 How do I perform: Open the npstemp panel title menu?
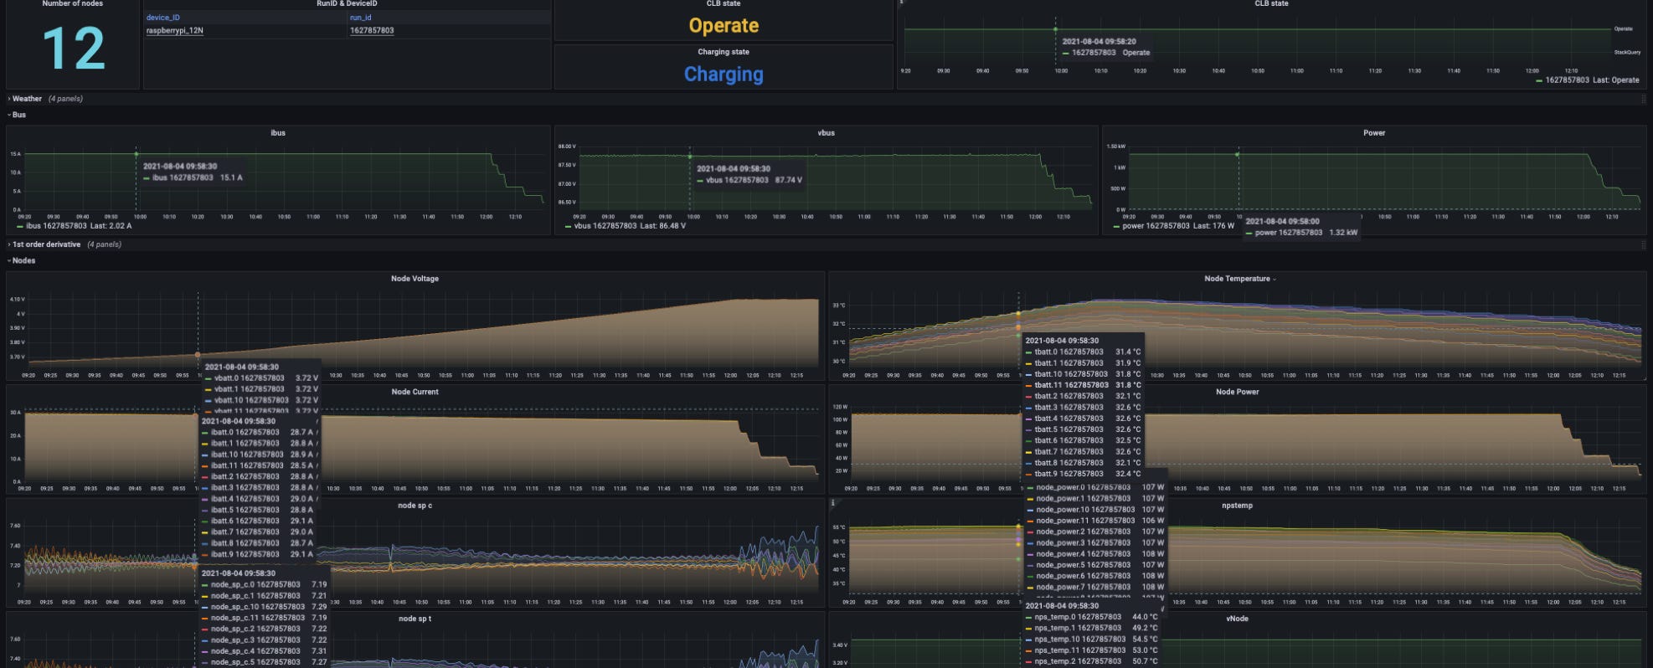pyautogui.click(x=1237, y=506)
